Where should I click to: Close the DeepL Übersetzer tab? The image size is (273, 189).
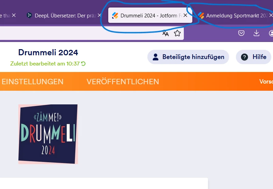pos(99,15)
